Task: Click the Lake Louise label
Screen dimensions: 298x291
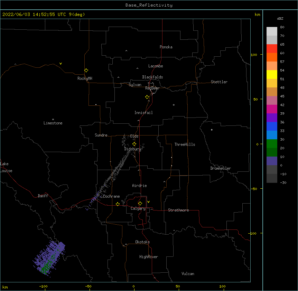Action: coord(6,167)
